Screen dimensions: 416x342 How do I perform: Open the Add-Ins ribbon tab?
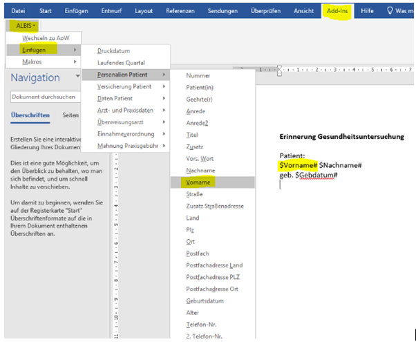pyautogui.click(x=337, y=11)
